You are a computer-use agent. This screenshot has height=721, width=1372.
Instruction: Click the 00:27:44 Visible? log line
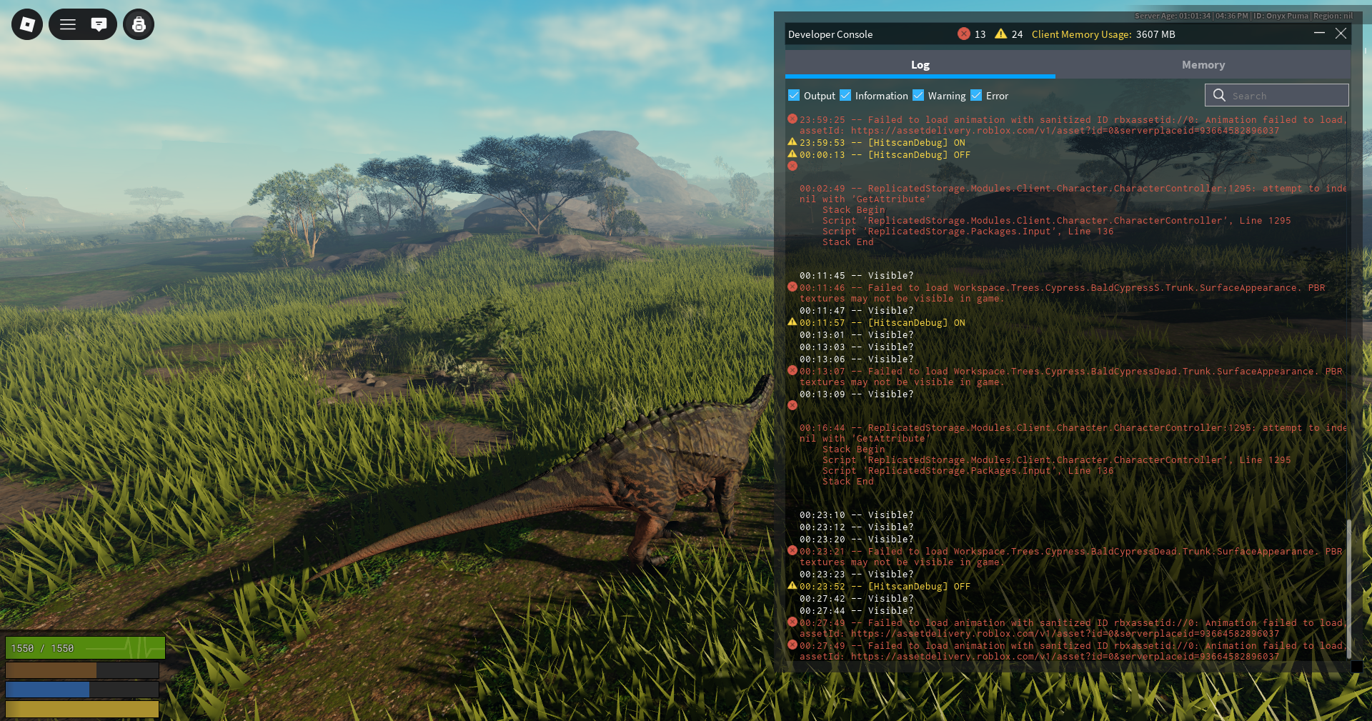856,610
